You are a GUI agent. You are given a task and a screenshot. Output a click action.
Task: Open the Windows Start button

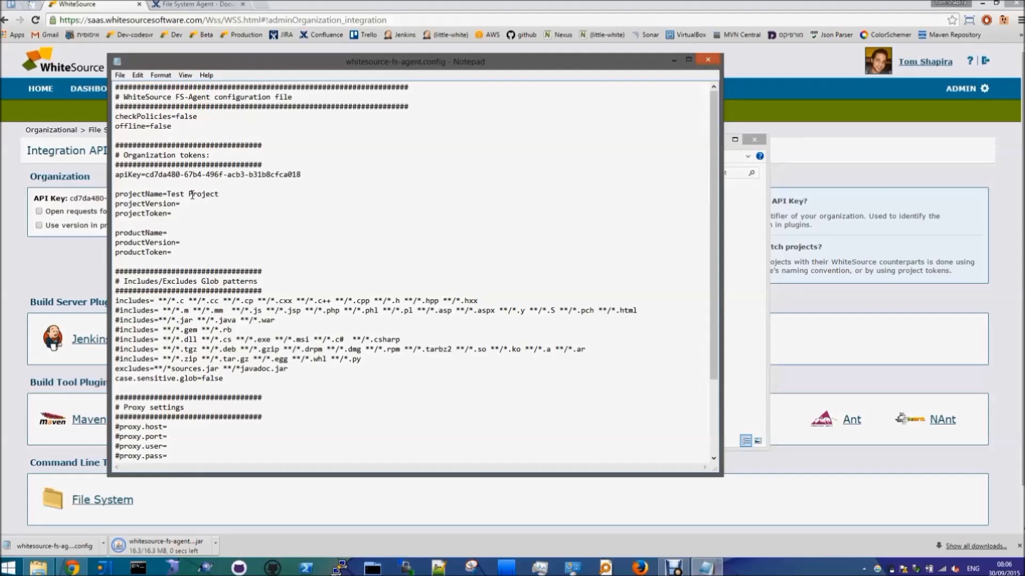coord(8,568)
